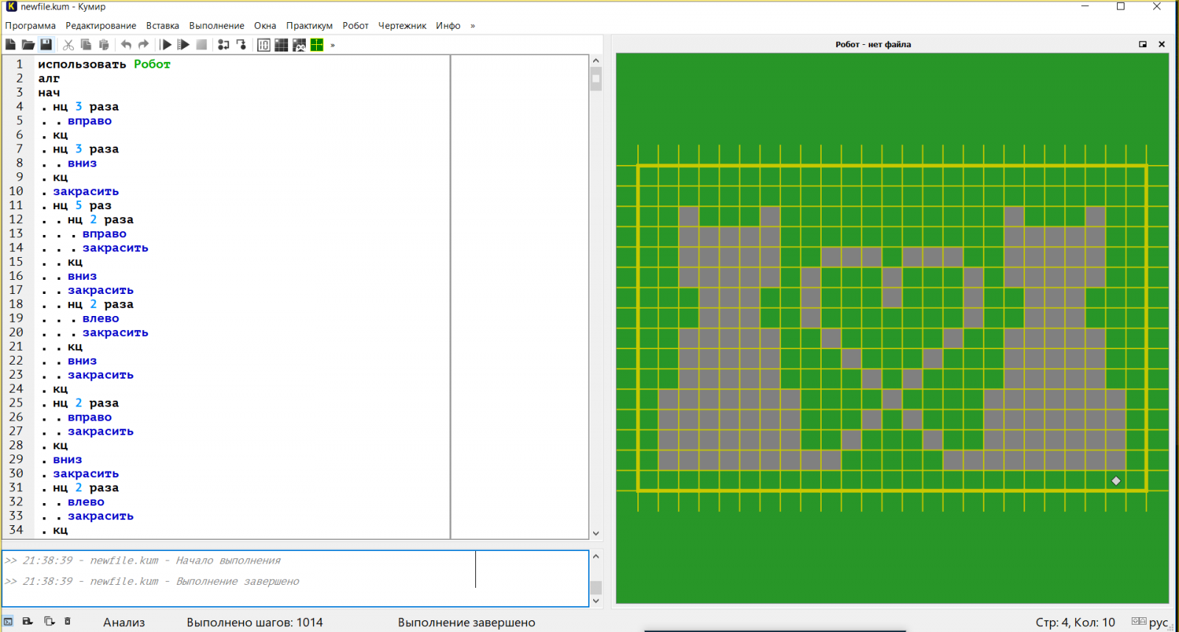Expand hidden toolbar items with the chevron
The width and height of the screenshot is (1179, 632).
pos(333,45)
